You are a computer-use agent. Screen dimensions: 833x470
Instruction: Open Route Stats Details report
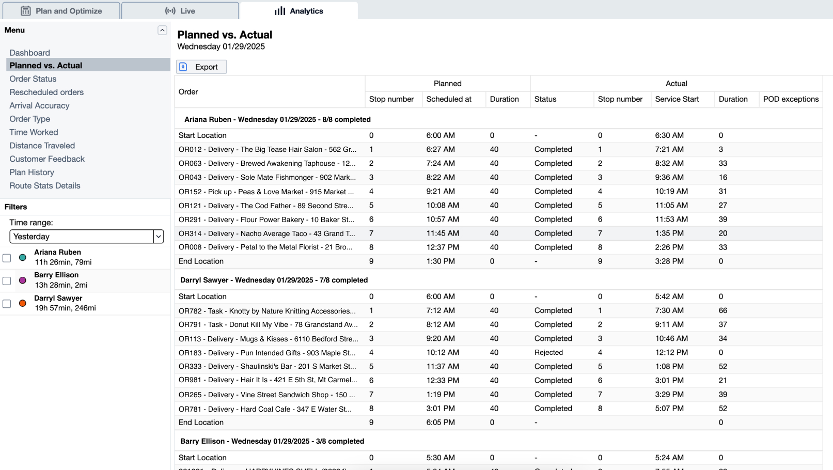pos(45,185)
